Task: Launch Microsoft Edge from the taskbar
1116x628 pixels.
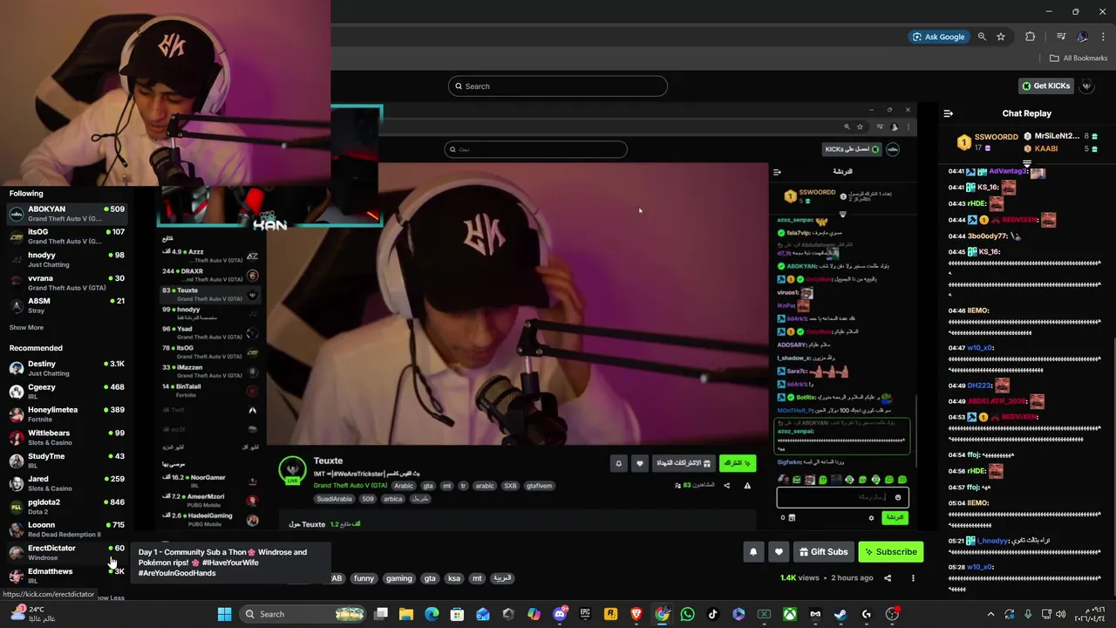Action: (432, 614)
